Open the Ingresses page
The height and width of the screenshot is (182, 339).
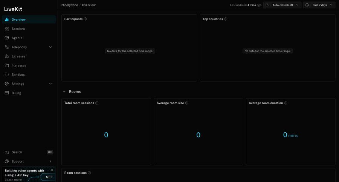coord(29,65)
